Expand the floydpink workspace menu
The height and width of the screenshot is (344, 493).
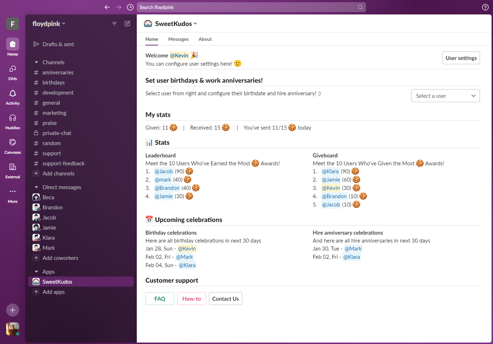tap(49, 23)
